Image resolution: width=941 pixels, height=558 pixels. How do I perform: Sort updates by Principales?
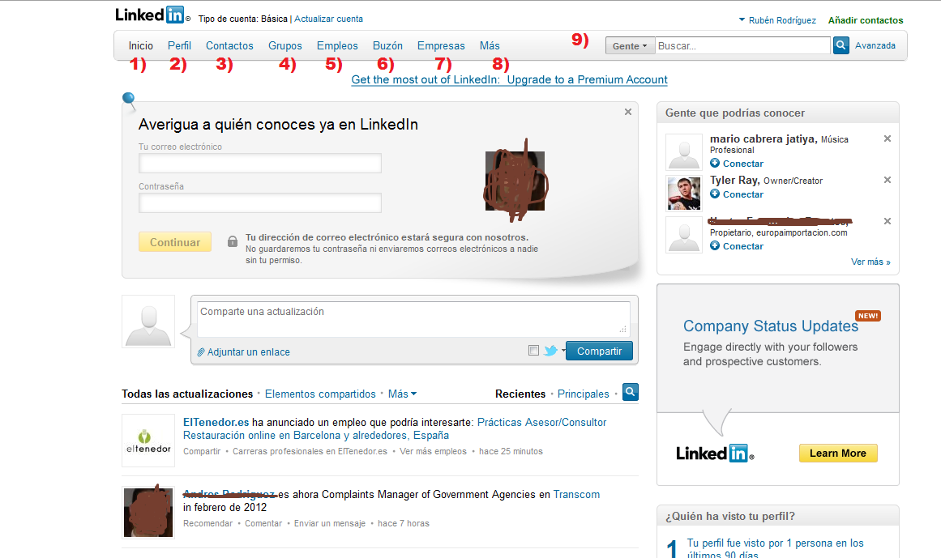coord(584,394)
